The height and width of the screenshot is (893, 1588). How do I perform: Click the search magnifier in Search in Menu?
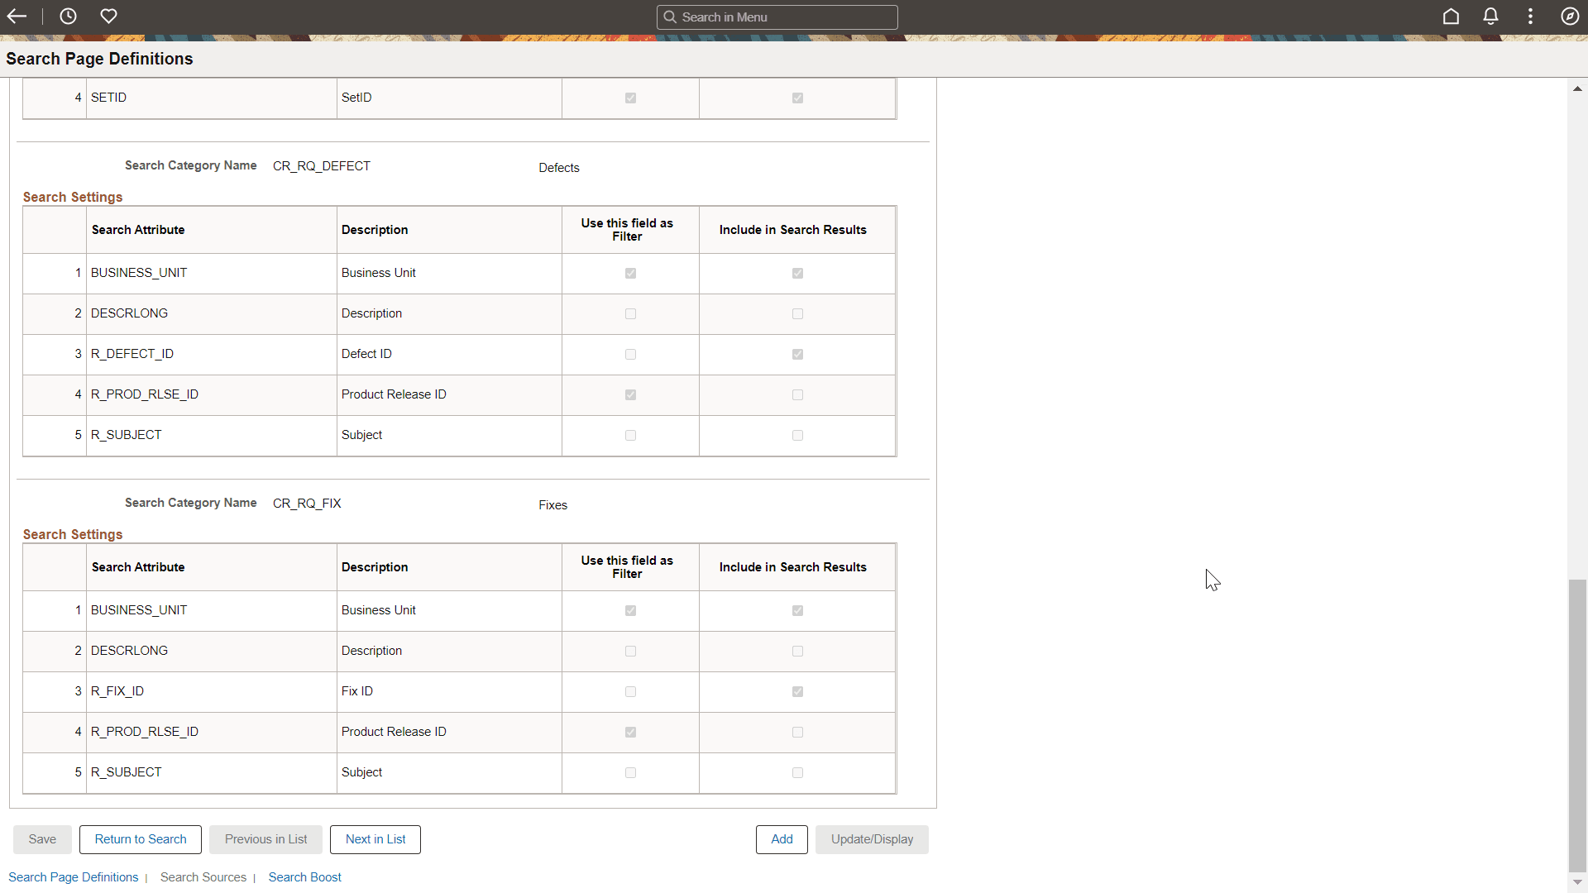coord(671,17)
